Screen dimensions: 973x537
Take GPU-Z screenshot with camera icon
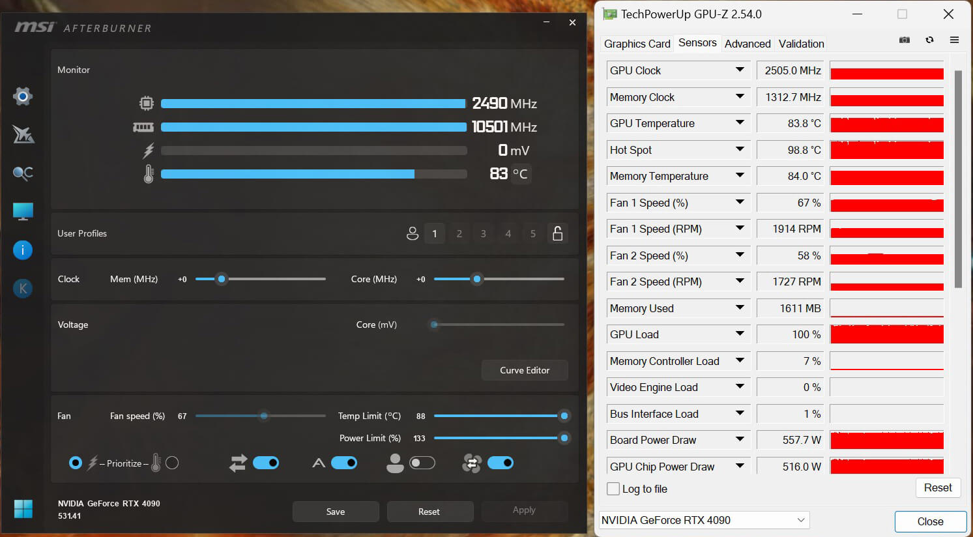905,40
